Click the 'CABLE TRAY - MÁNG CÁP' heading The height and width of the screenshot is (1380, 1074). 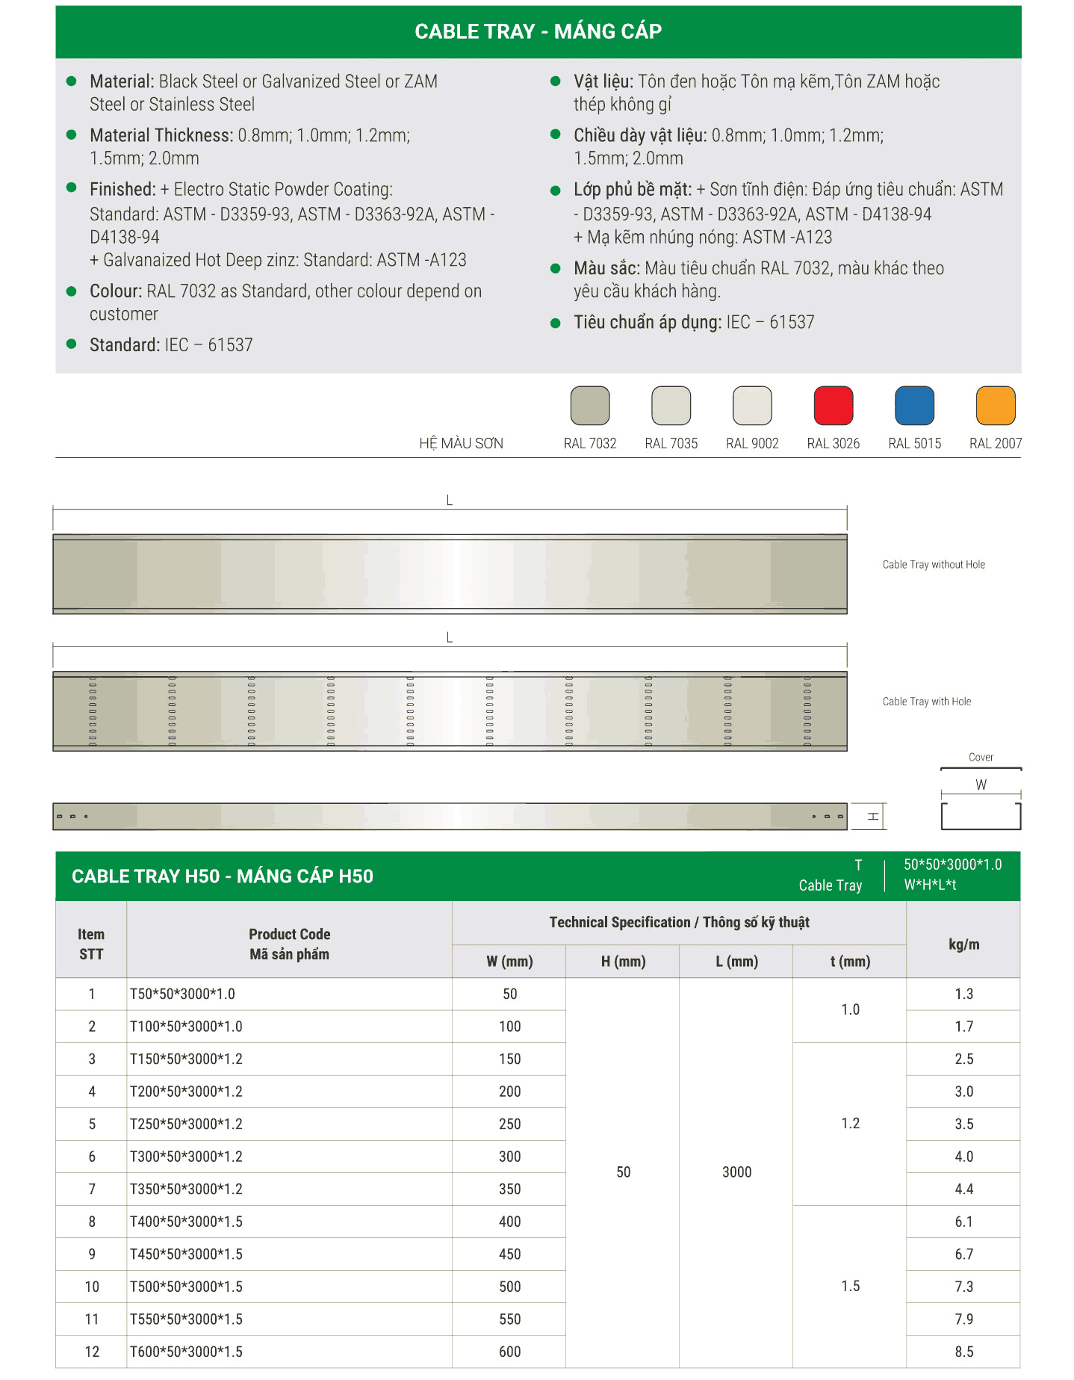[x=538, y=31]
